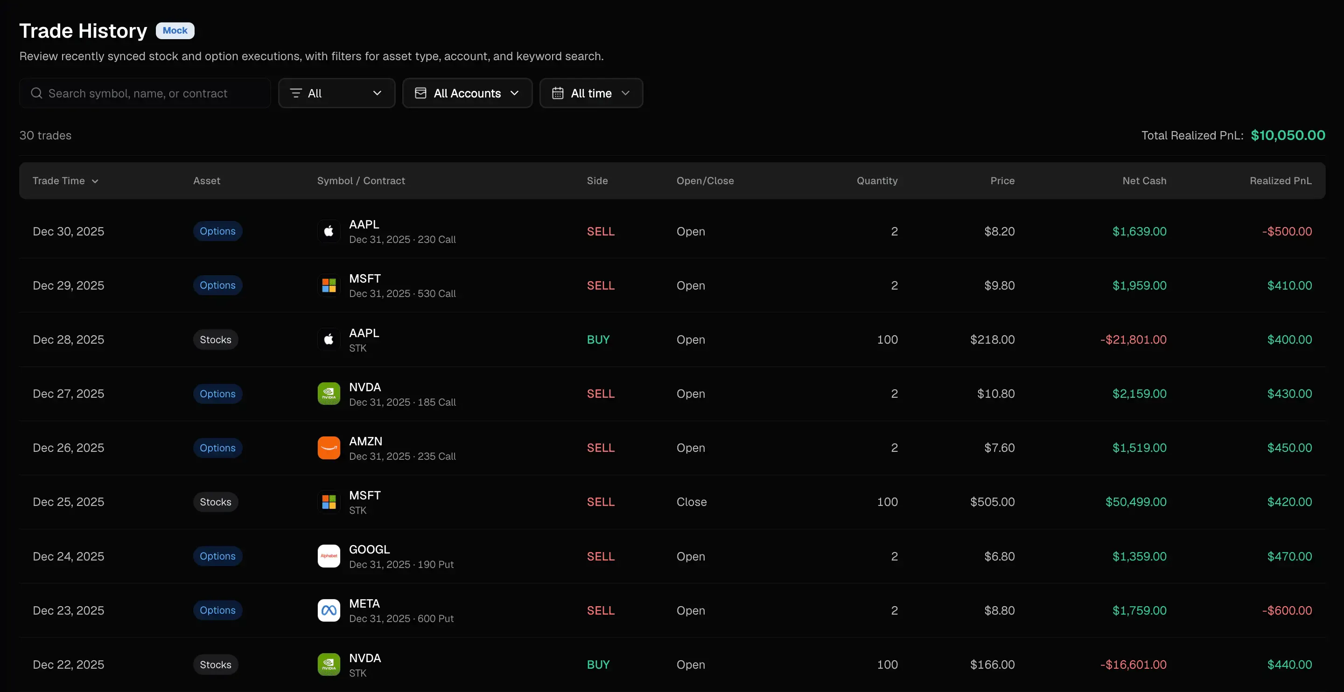The image size is (1344, 692).
Task: Click the Side column header
Action: coord(597,180)
